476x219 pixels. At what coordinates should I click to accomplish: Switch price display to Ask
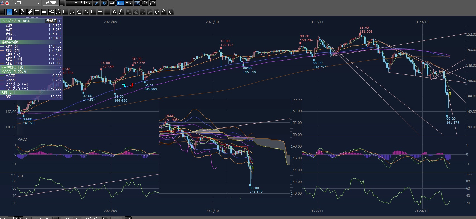pos(128,3)
